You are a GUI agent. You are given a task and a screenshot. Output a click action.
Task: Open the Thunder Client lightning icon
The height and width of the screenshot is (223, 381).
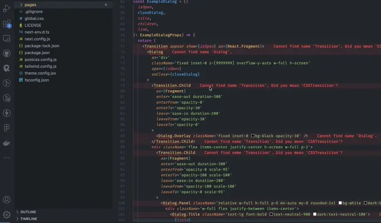(7, 113)
